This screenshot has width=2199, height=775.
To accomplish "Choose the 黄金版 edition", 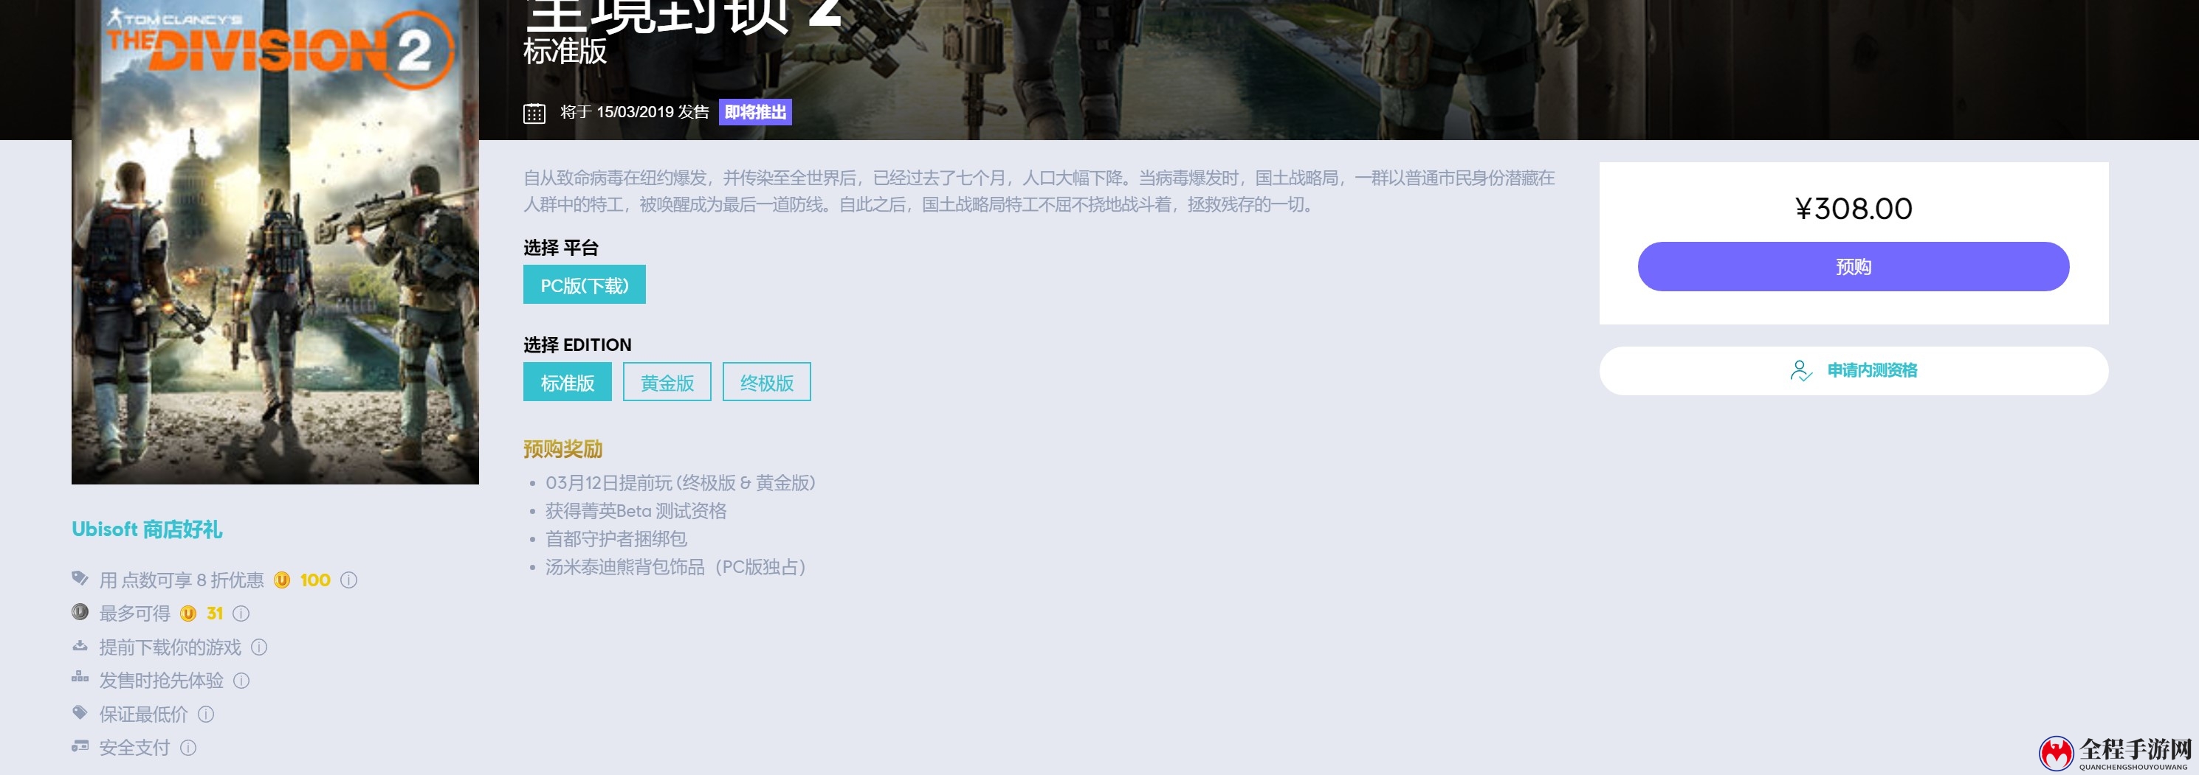I will (x=667, y=382).
